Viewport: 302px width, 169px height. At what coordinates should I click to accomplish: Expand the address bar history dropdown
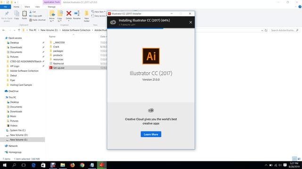[262, 31]
